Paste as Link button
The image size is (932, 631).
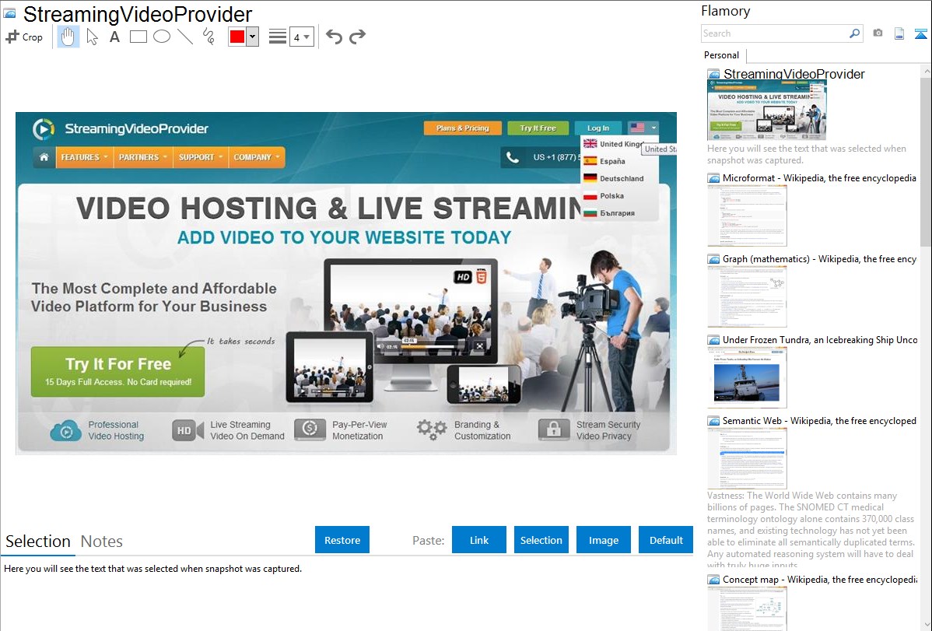click(479, 540)
